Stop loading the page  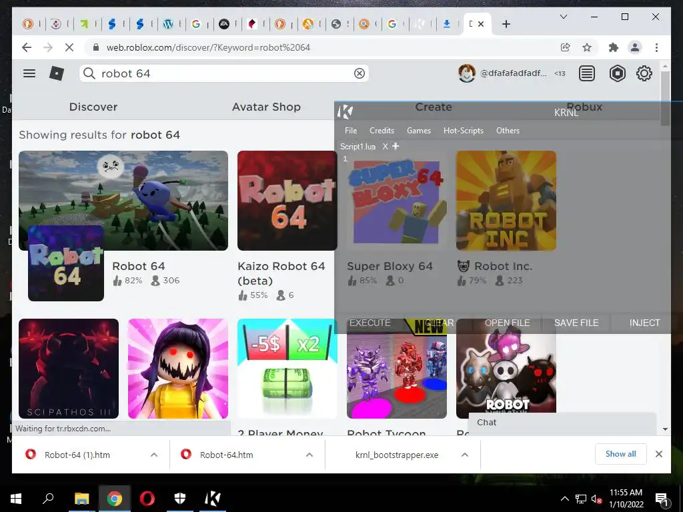coord(69,47)
